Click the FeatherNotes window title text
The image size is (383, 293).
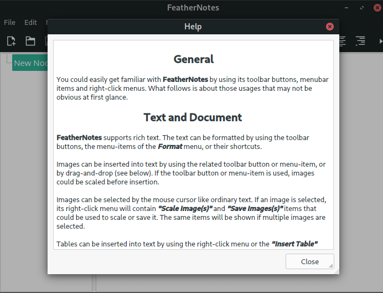[193, 8]
